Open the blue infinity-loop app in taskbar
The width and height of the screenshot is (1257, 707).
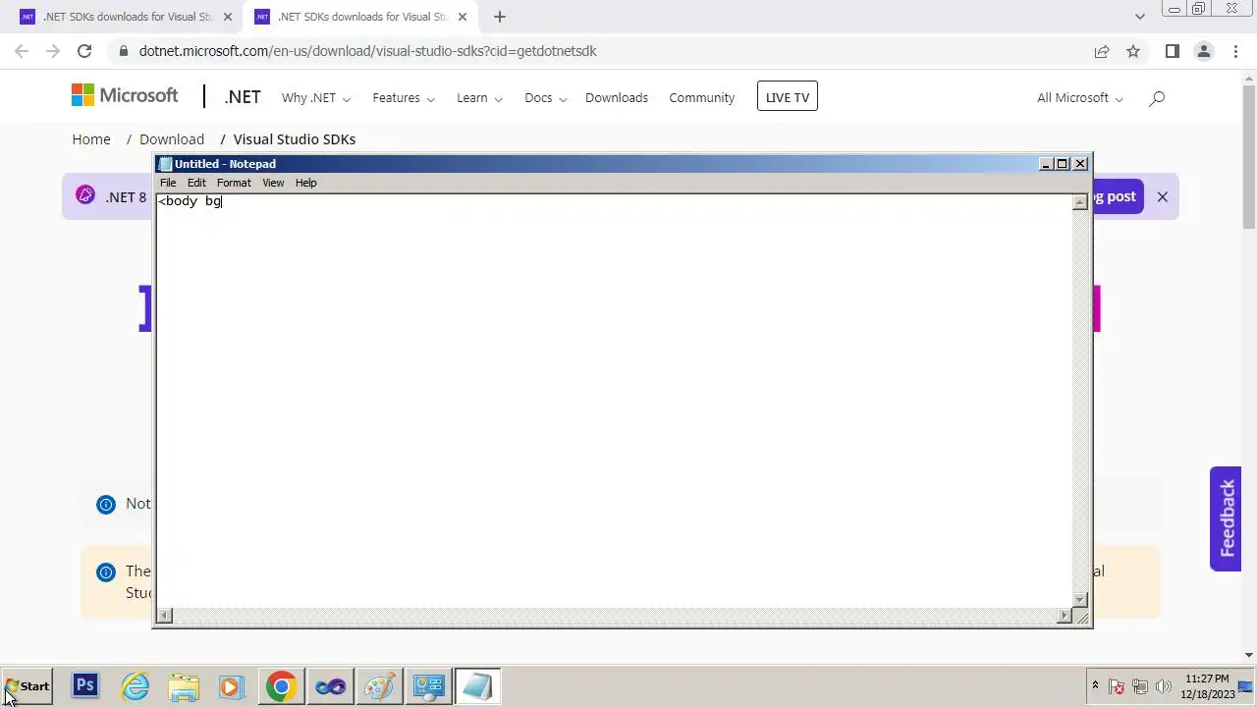point(330,686)
